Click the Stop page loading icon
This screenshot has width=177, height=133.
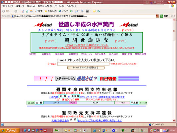coord(23,11)
